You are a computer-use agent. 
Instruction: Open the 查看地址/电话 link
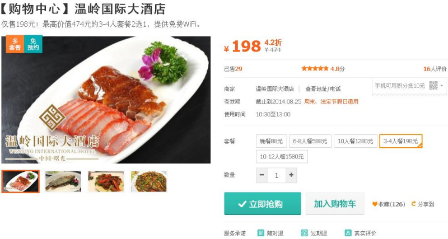[323, 89]
